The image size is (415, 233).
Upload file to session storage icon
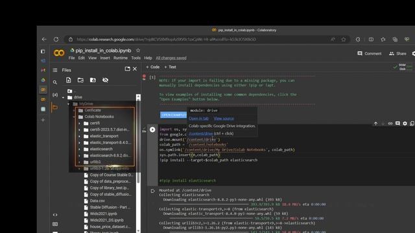click(x=68, y=80)
